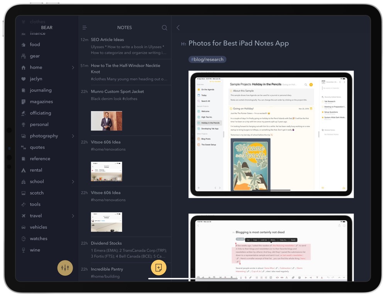Expand the home tag subtags

pyautogui.click(x=73, y=67)
